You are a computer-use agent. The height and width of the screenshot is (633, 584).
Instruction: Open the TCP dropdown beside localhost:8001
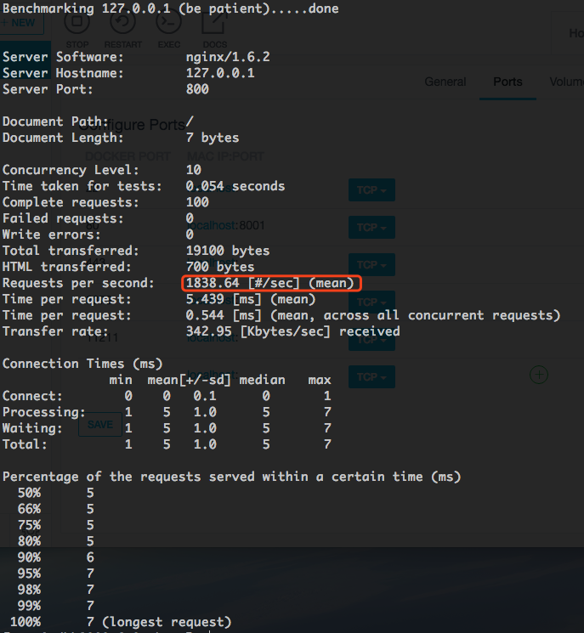[x=371, y=227]
